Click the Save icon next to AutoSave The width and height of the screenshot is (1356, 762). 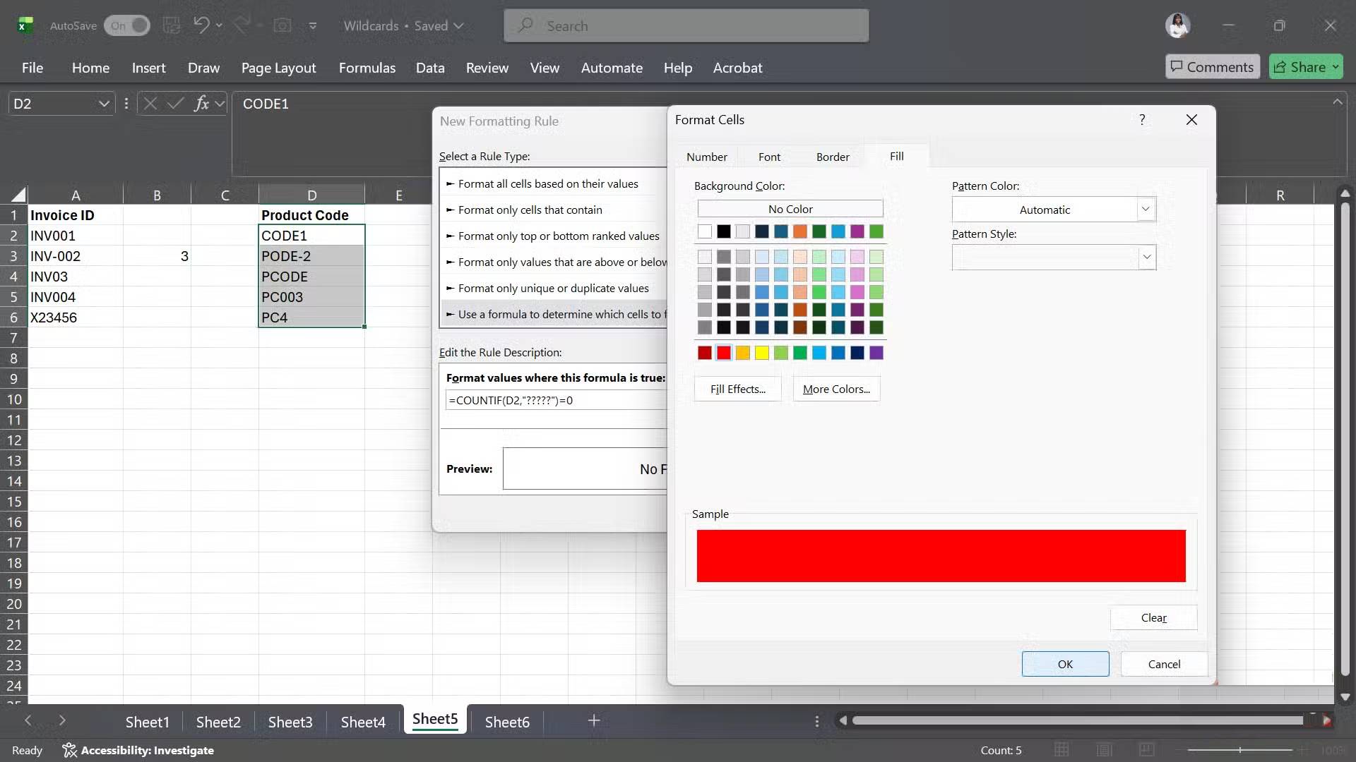pyautogui.click(x=172, y=25)
